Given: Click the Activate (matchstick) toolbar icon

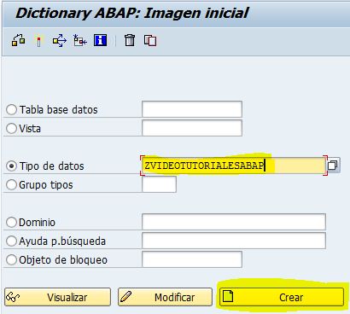Looking at the screenshot, I should click(39, 41).
